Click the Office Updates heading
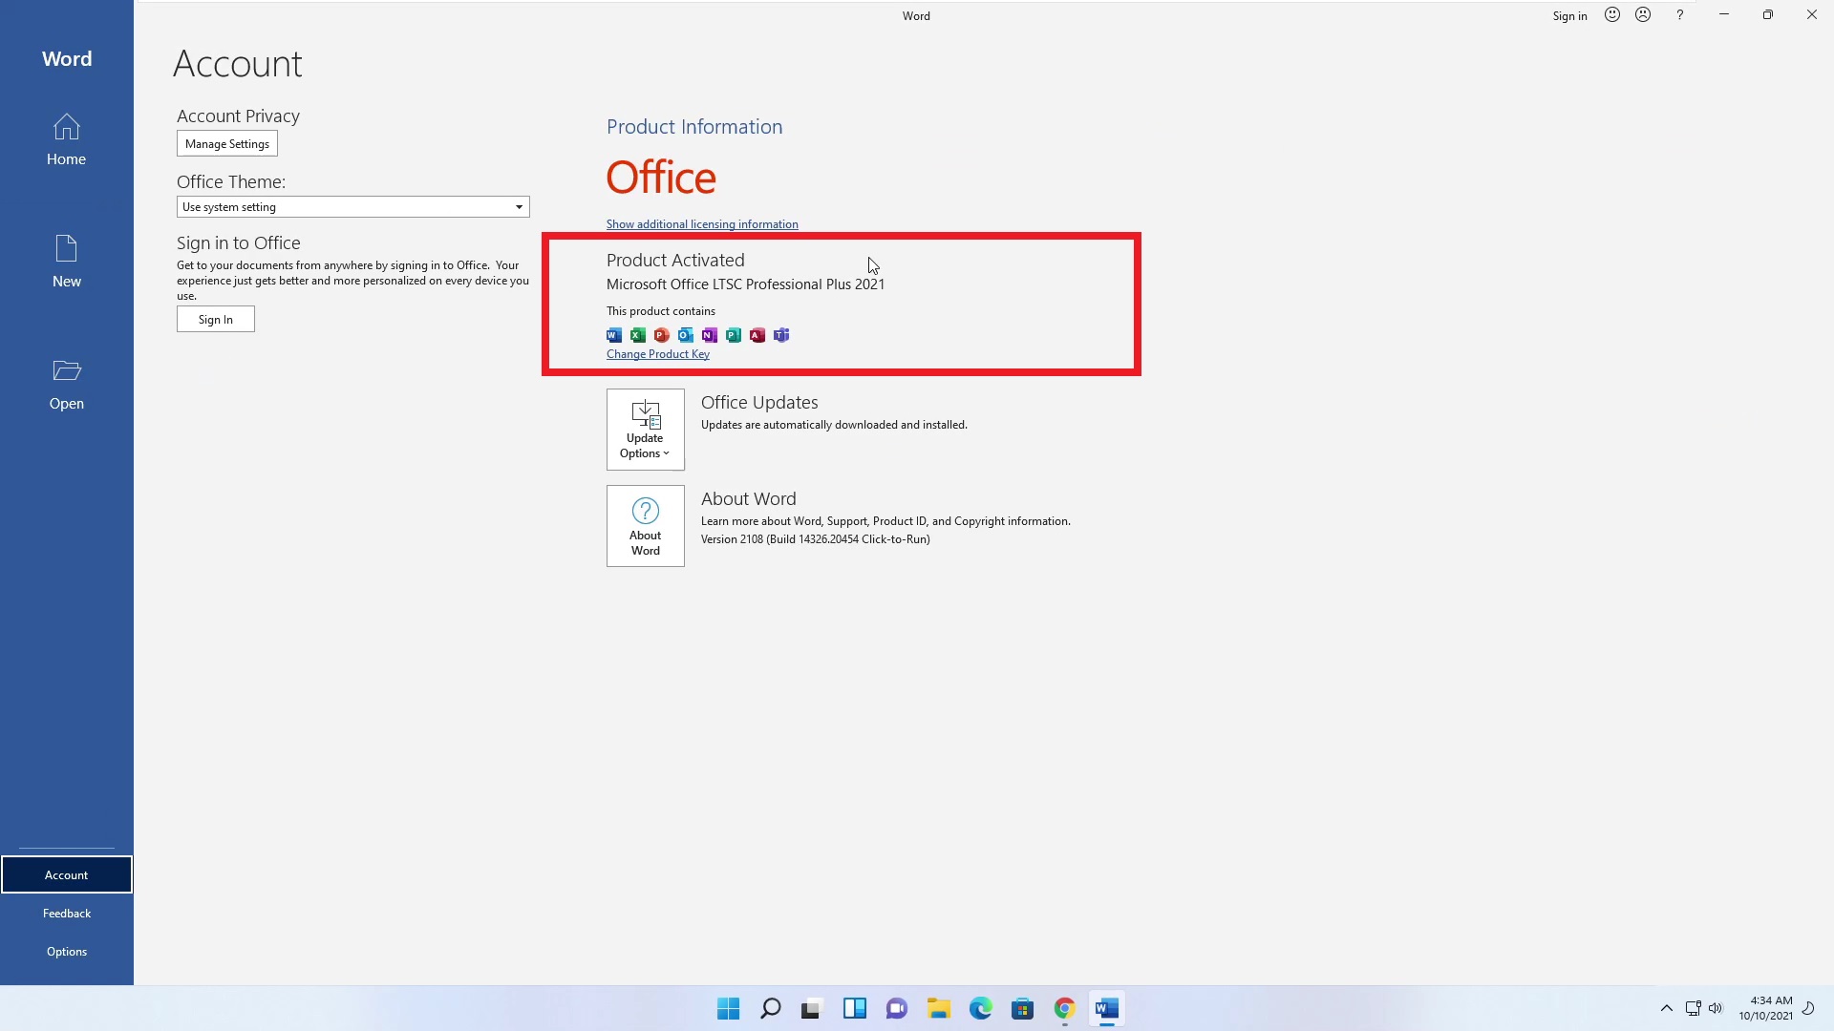 pos(759,403)
